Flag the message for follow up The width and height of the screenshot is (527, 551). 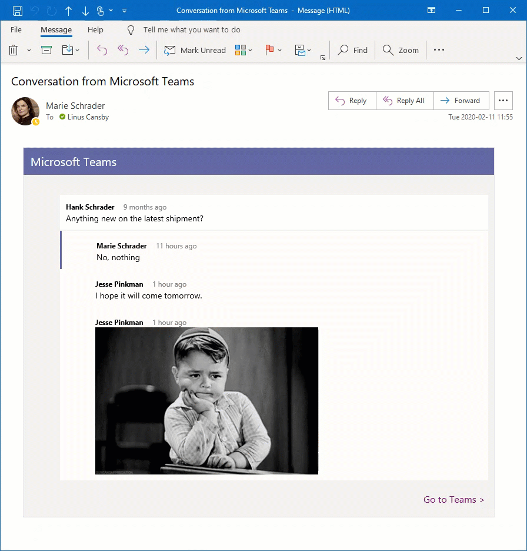[269, 50]
